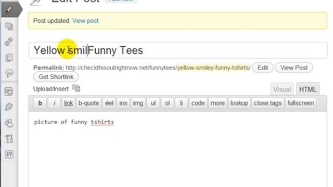Insert inserted text tag with ins button
This screenshot has width=333, height=187.
point(123,103)
